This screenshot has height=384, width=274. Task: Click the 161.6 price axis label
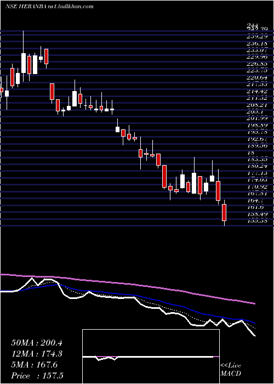click(255, 207)
